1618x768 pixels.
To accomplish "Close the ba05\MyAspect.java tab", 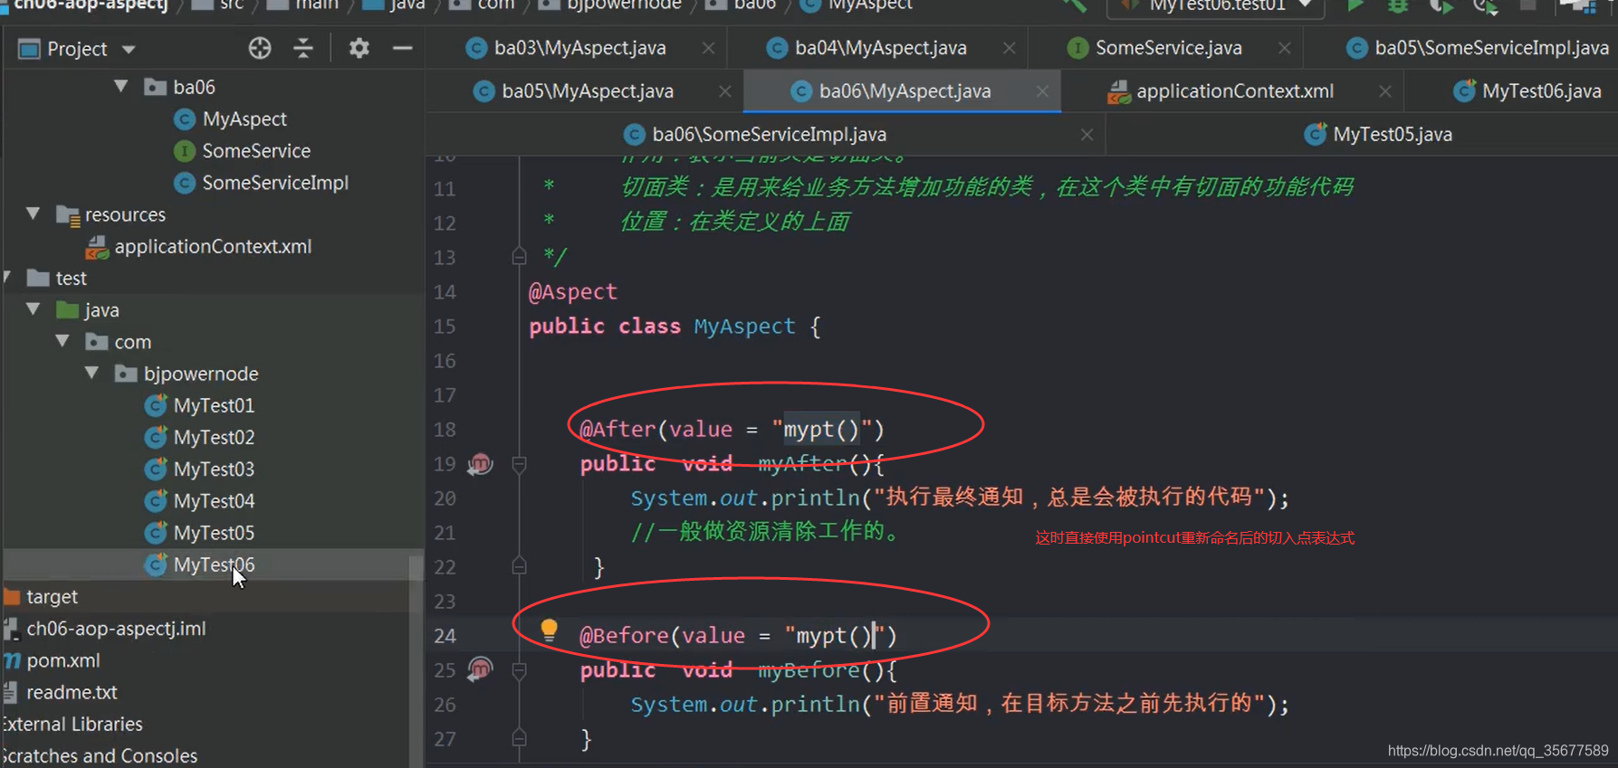I will click(724, 91).
